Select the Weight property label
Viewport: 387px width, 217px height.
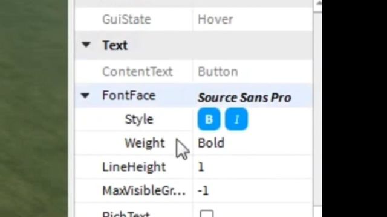tap(145, 143)
